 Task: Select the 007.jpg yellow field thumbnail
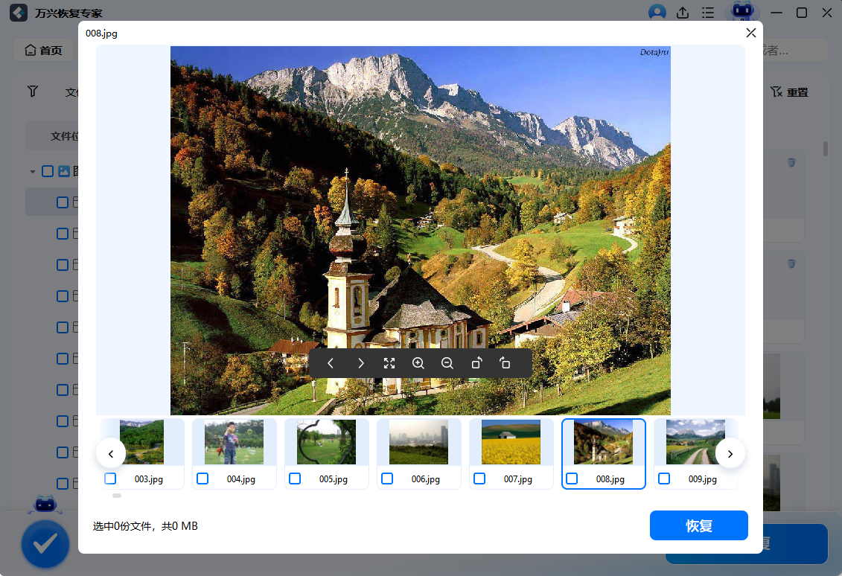point(511,442)
